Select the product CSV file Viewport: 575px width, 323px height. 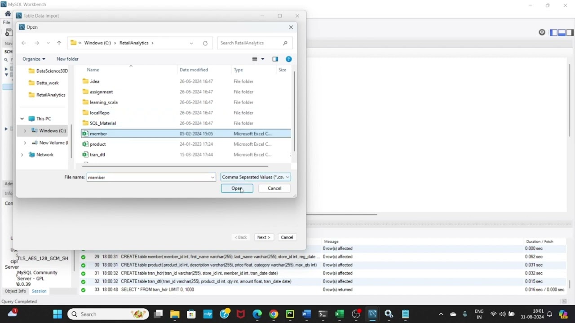[186, 144]
